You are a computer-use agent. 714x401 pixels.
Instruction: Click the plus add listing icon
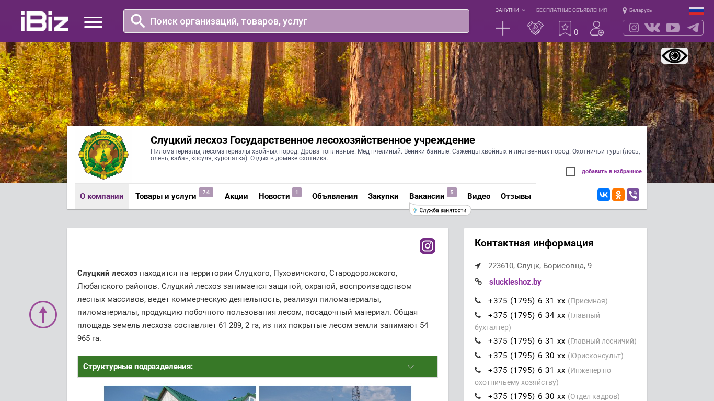pos(502,28)
